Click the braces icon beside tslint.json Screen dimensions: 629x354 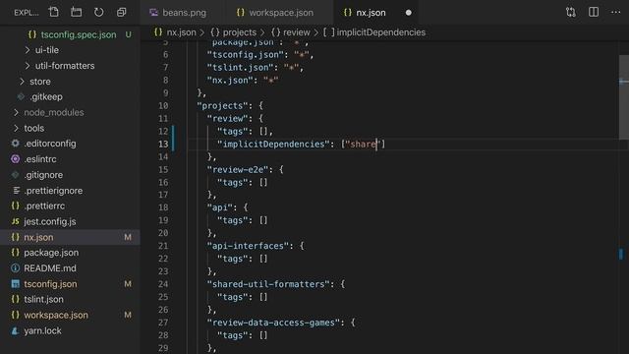pos(16,299)
